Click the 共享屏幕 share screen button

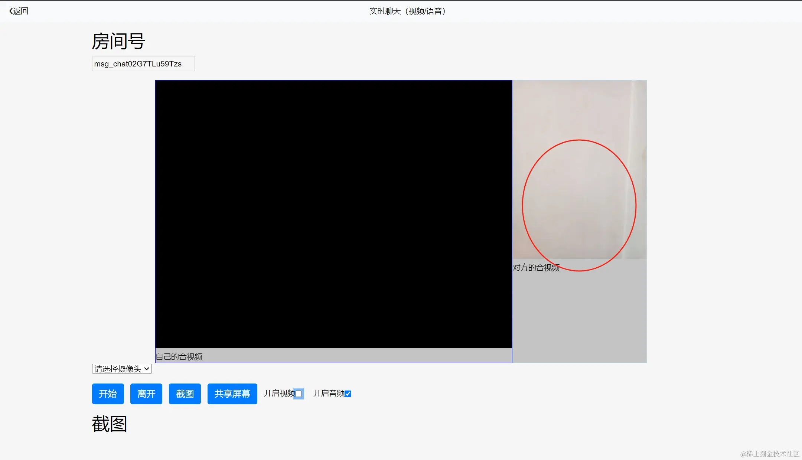point(232,394)
